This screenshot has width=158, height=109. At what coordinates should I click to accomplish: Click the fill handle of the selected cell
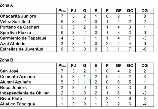click(x=90, y=85)
